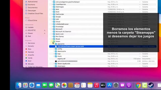The height and width of the screenshot is (90, 161).
Task: Expand the steamapps folder
Action: 54,66
